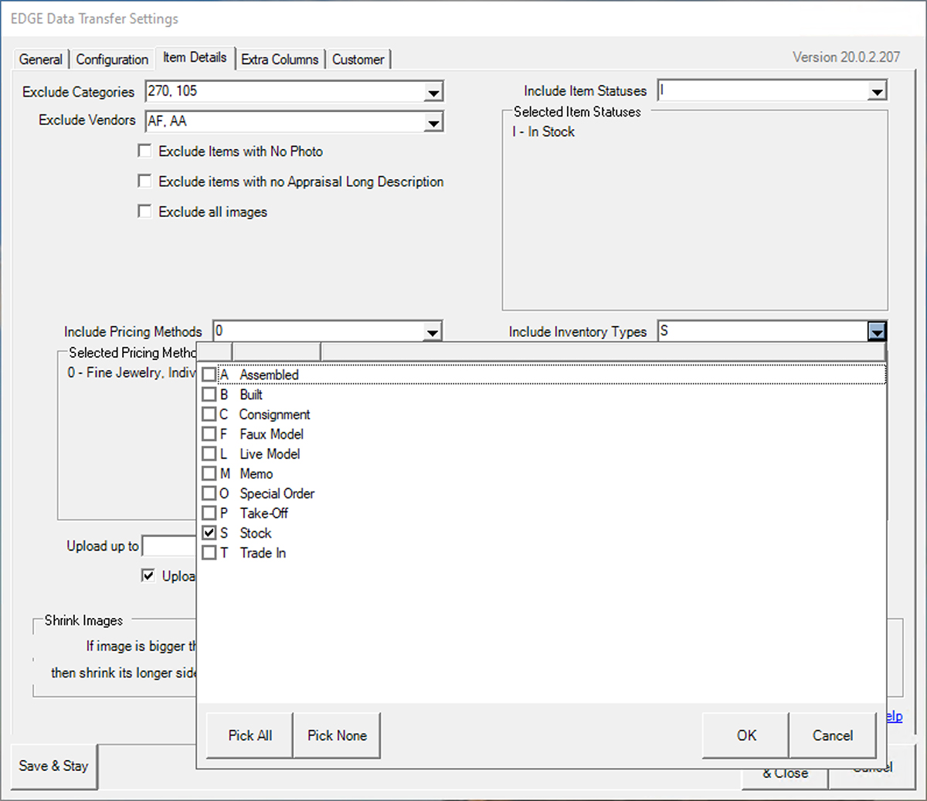Check the Assembled inventory type checkbox
This screenshot has width=927, height=801.
coord(209,375)
